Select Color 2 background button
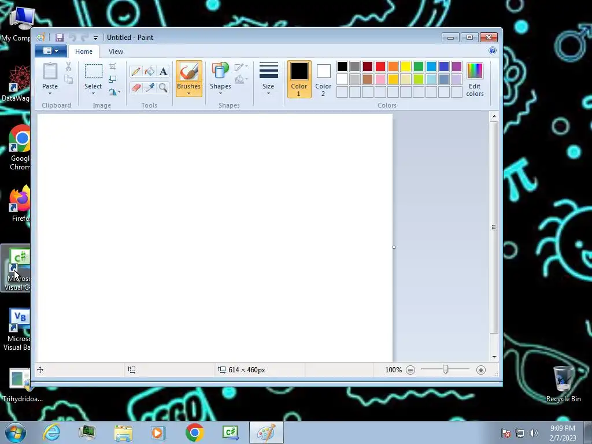This screenshot has height=444, width=592. (x=323, y=79)
